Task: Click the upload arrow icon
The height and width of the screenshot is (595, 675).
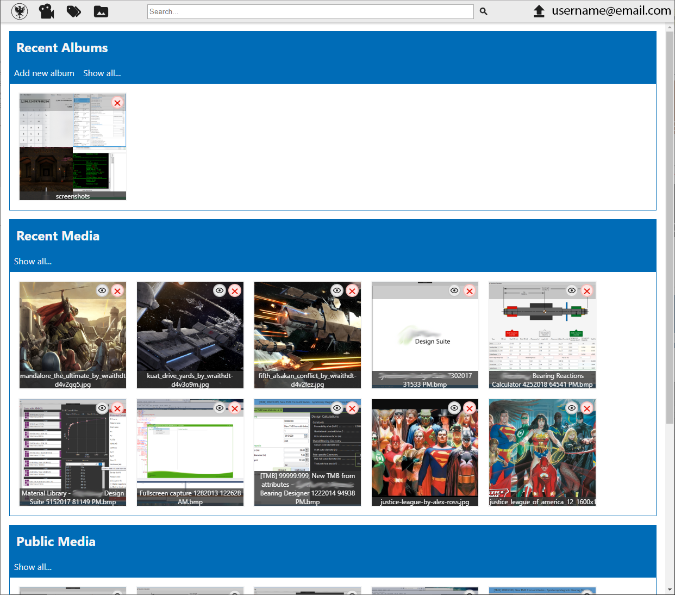Action: pyautogui.click(x=539, y=11)
